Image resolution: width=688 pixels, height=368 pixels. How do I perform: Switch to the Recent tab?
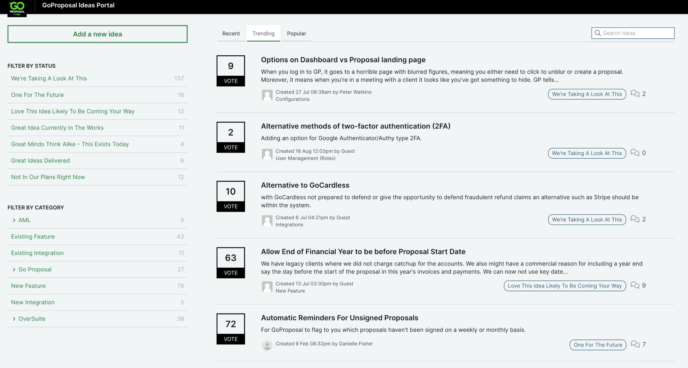(x=231, y=34)
